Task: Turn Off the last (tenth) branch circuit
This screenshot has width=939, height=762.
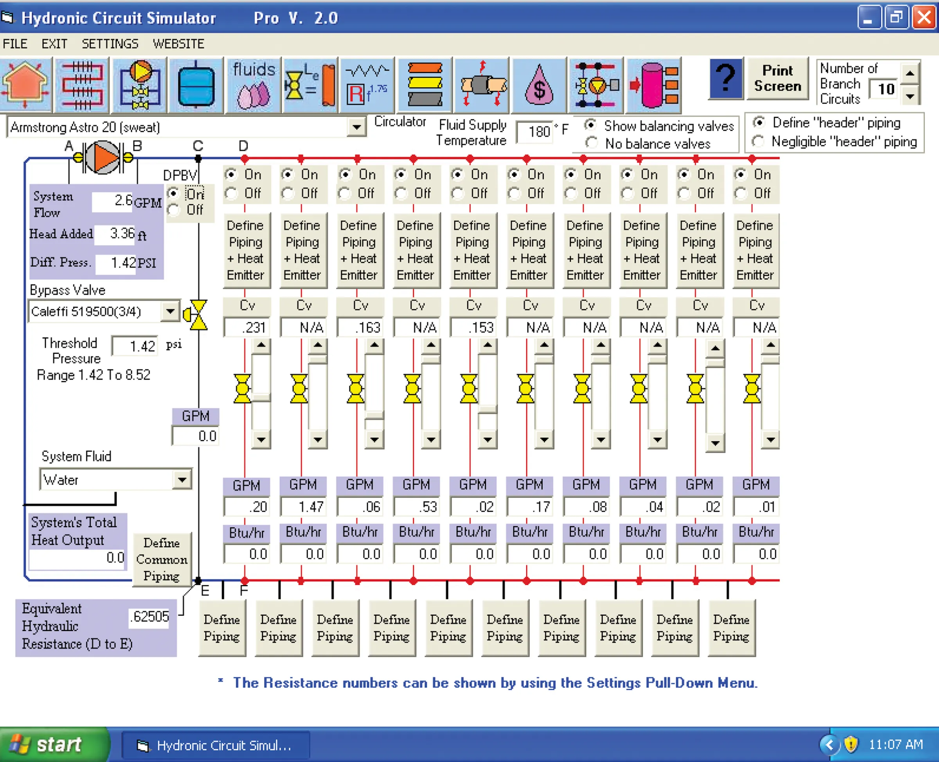Action: point(741,193)
